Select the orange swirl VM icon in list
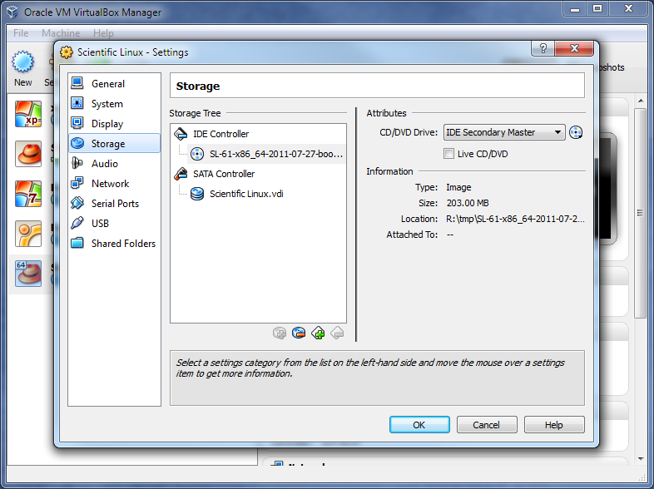The image size is (654, 489). pyautogui.click(x=28, y=234)
